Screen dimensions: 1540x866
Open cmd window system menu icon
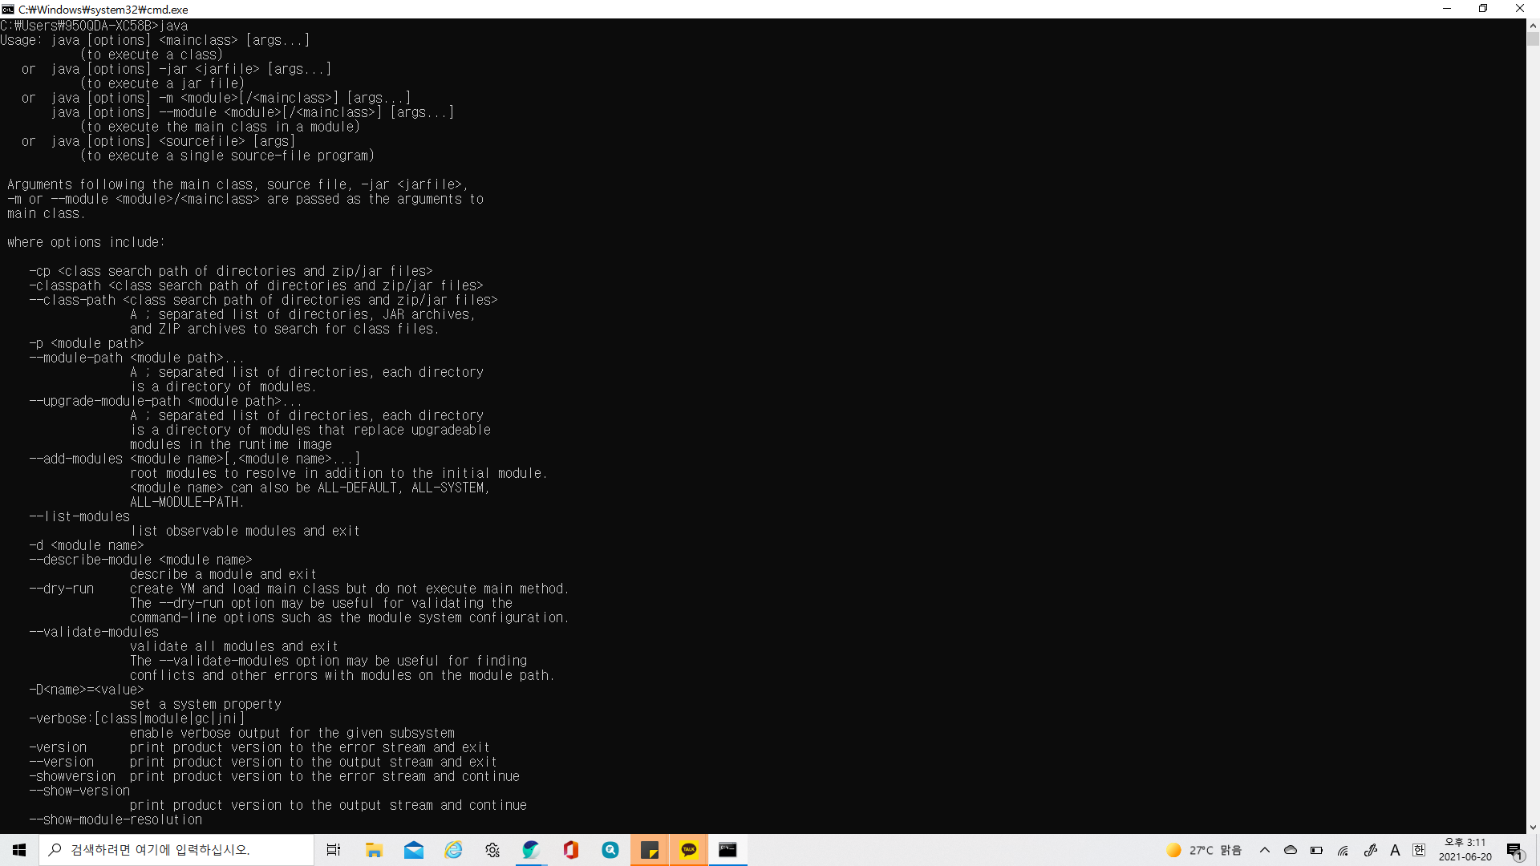[x=8, y=9]
